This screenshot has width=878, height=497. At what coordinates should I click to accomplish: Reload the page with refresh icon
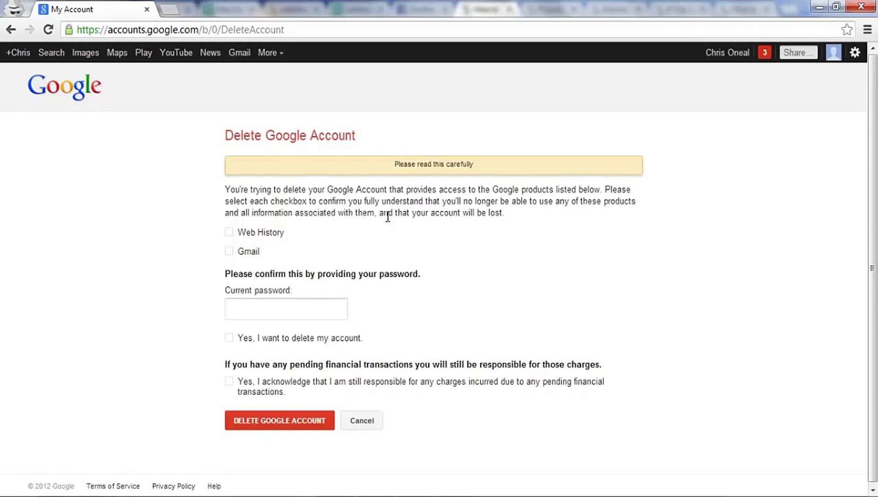pos(48,29)
